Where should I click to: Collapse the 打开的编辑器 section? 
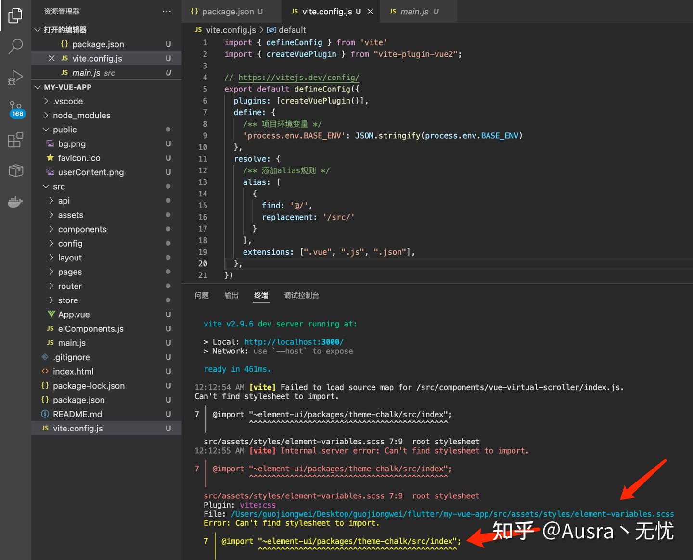(38, 29)
